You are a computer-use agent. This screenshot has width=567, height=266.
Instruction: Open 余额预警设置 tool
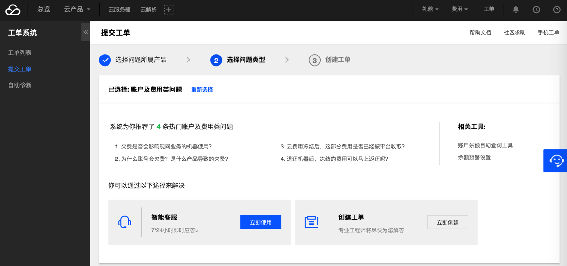tap(474, 157)
